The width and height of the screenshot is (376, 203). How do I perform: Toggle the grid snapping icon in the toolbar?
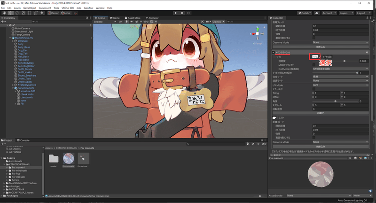tap(75, 13)
